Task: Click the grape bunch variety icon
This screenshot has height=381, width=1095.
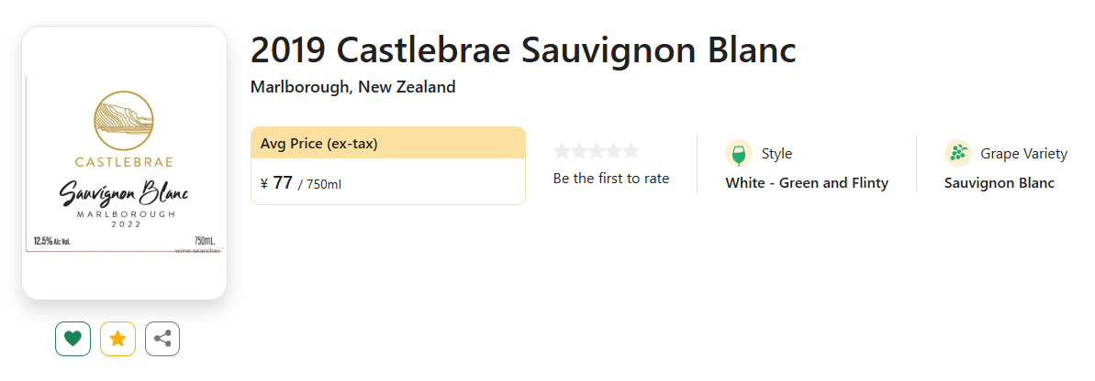Action: click(x=957, y=154)
